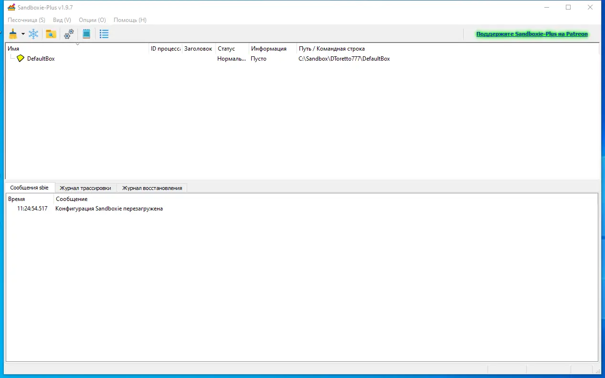Minimize the Sandboxie-Plus window
The image size is (605, 378).
(546, 7)
